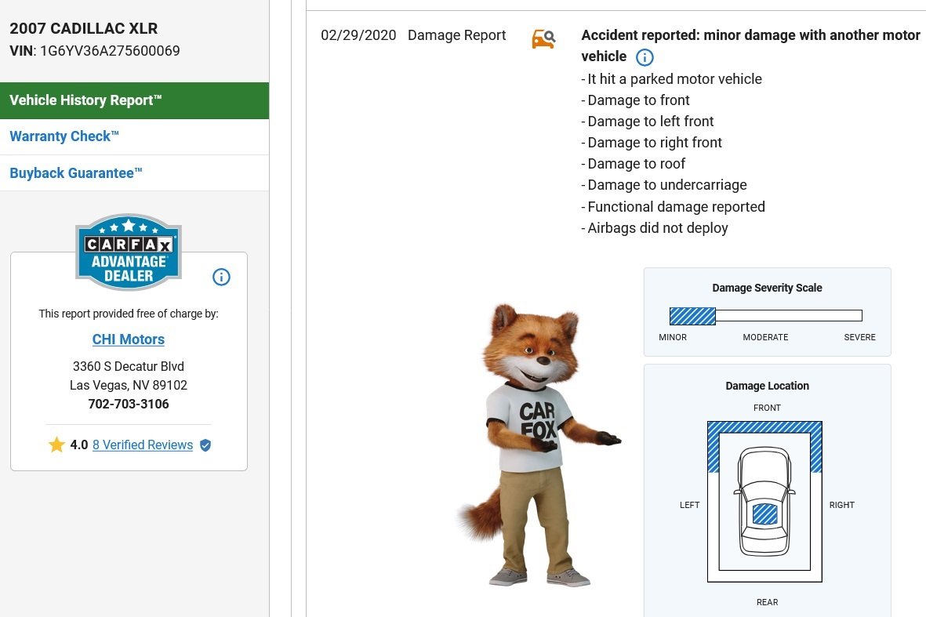The height and width of the screenshot is (617, 926).
Task: Click the dealer phone number 702-703-3106
Action: pos(128,404)
